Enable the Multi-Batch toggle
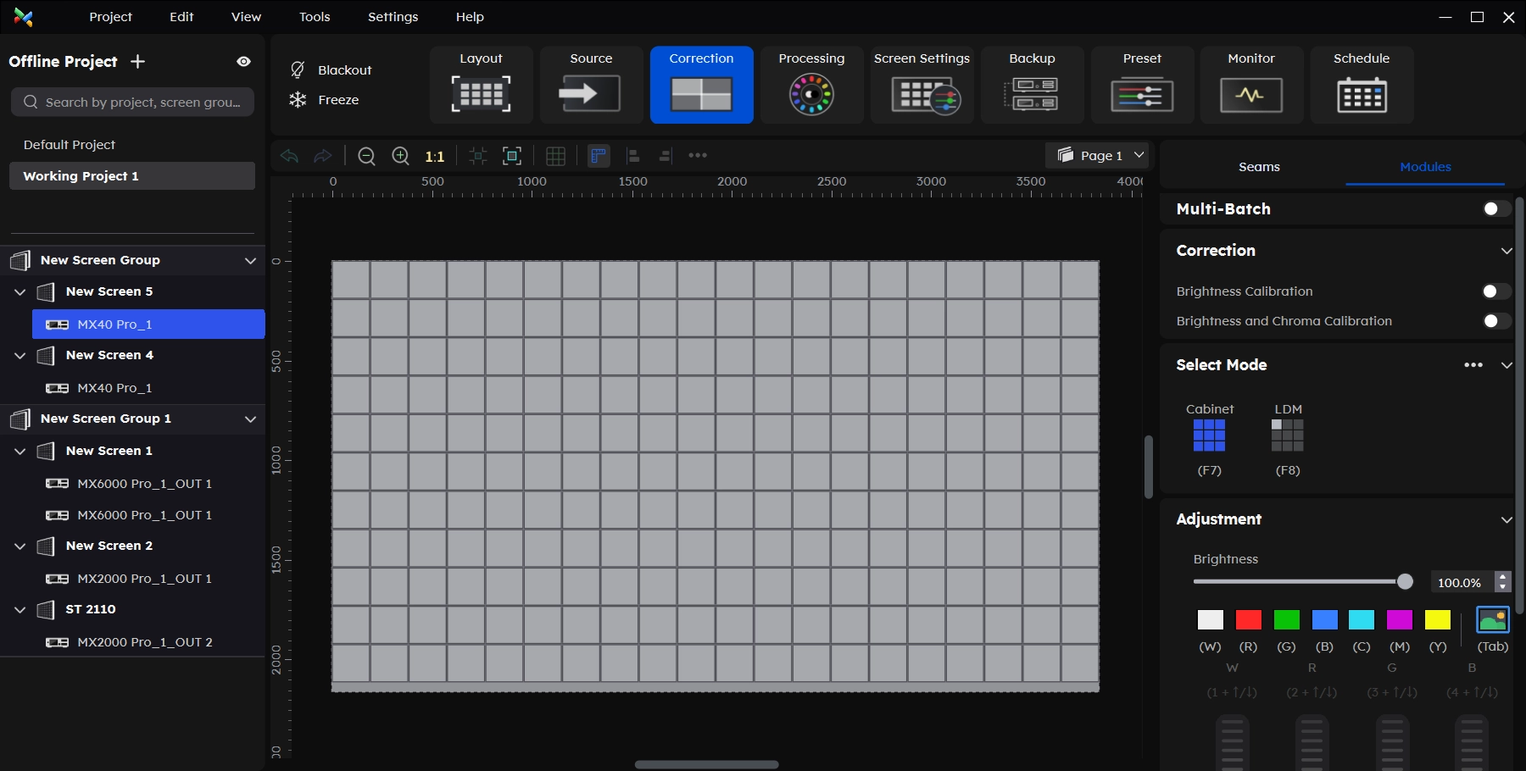Screen dimensions: 1526x771 pyautogui.click(x=1495, y=209)
